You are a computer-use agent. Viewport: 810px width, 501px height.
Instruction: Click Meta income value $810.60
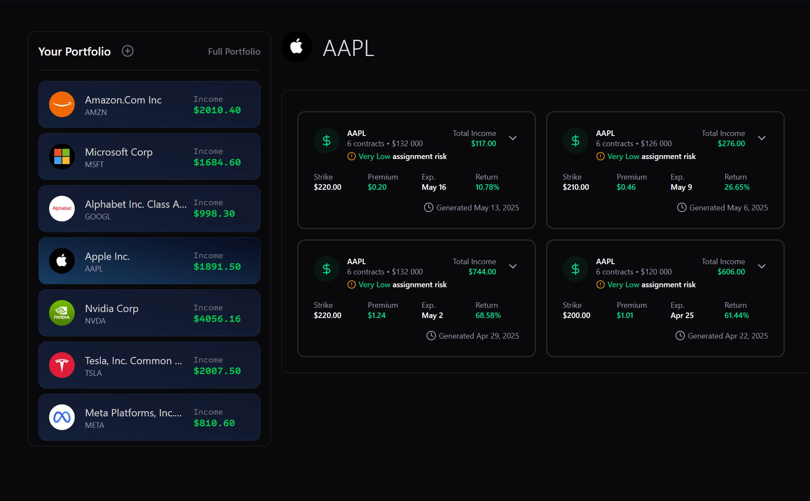tap(214, 423)
